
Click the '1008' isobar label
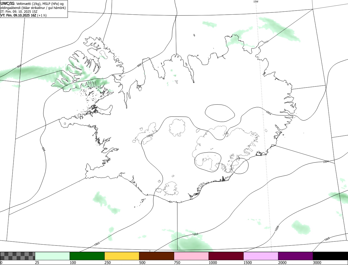[x=327, y=239]
